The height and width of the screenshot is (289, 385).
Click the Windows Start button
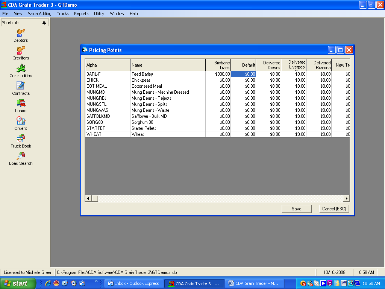(x=18, y=283)
